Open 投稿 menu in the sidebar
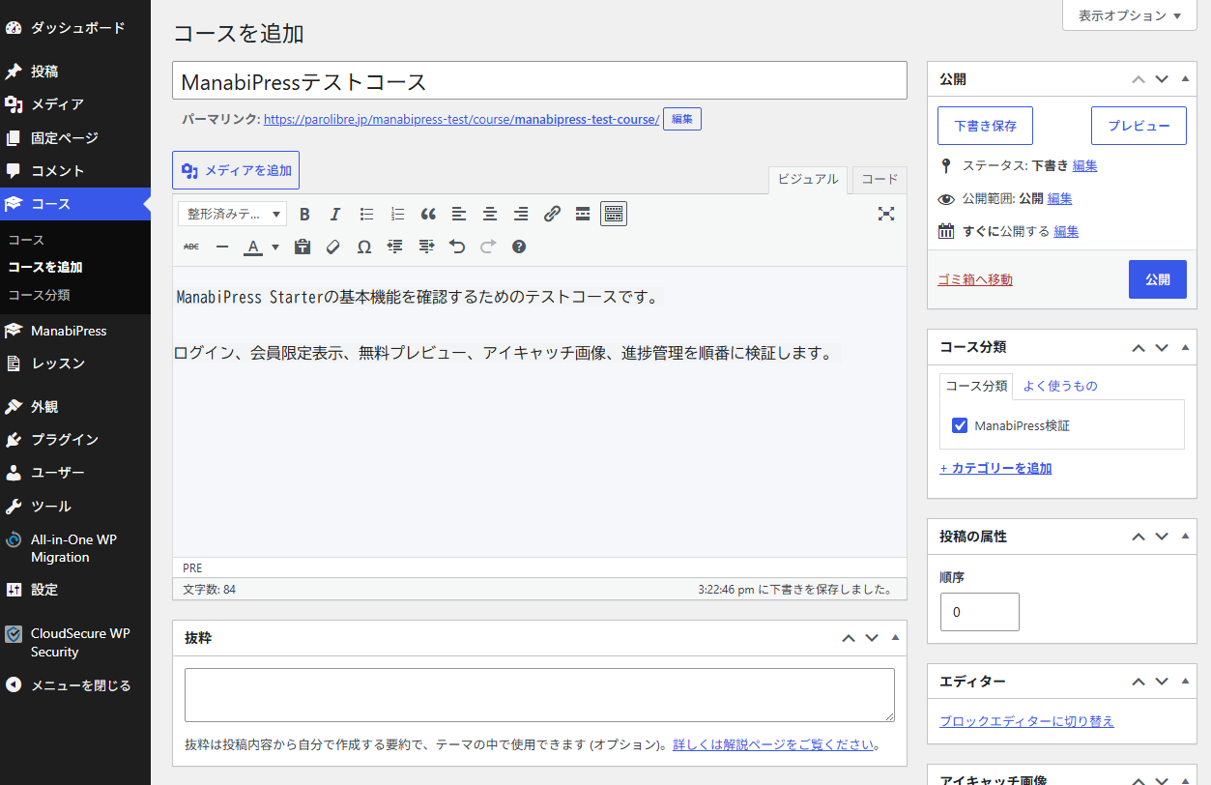 (x=75, y=72)
